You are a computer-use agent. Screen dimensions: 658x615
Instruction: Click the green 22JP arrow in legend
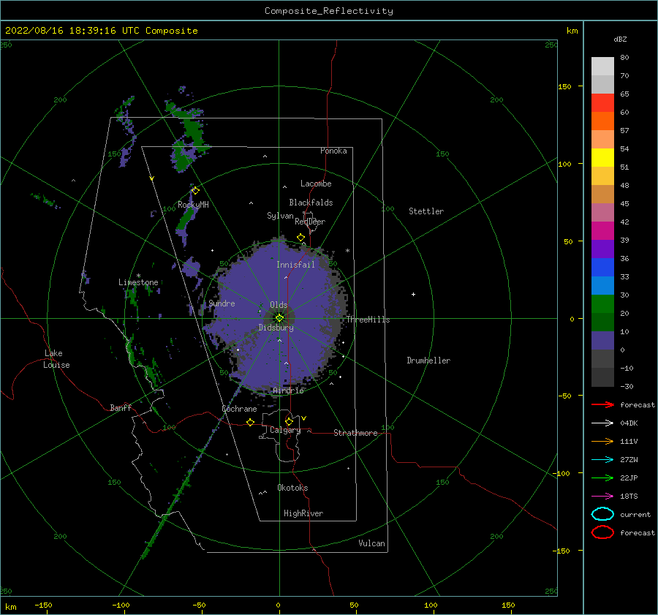coord(602,478)
